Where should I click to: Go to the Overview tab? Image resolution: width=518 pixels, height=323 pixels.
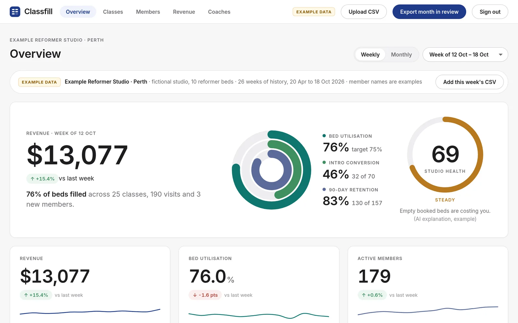coord(78,12)
